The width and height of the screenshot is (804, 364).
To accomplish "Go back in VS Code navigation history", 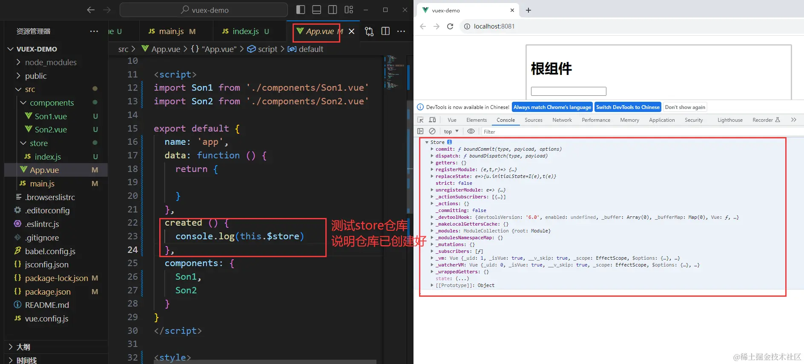I will pyautogui.click(x=90, y=10).
